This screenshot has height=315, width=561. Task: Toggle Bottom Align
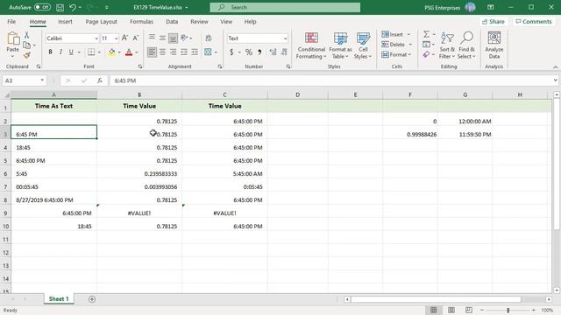pyautogui.click(x=174, y=38)
